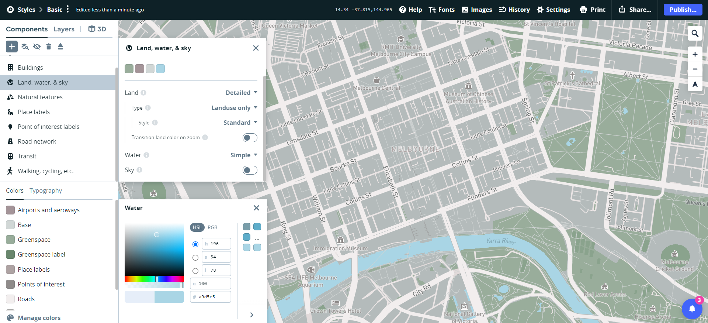Open the Water Simple dropdown
This screenshot has height=323, width=708.
click(x=243, y=155)
